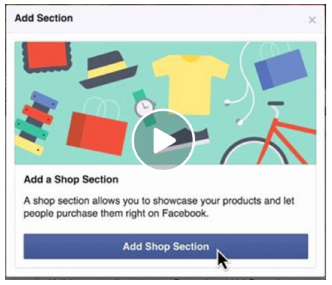Click the red scalloped cloth illustration

(x=46, y=57)
